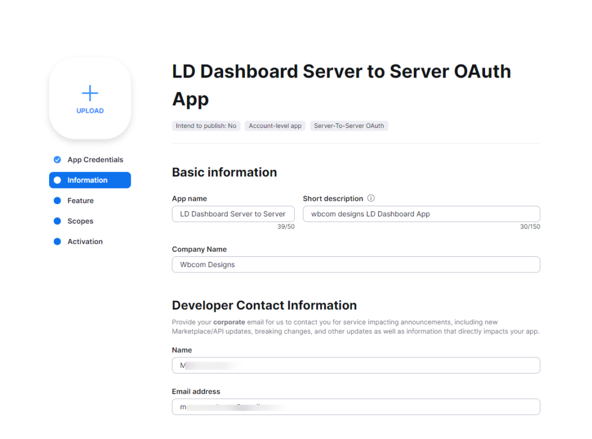Click the App Credentials checkmark icon

coord(57,160)
